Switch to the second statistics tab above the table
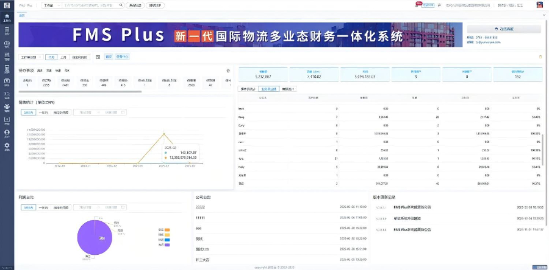The image size is (549, 270). pyautogui.click(x=270, y=89)
